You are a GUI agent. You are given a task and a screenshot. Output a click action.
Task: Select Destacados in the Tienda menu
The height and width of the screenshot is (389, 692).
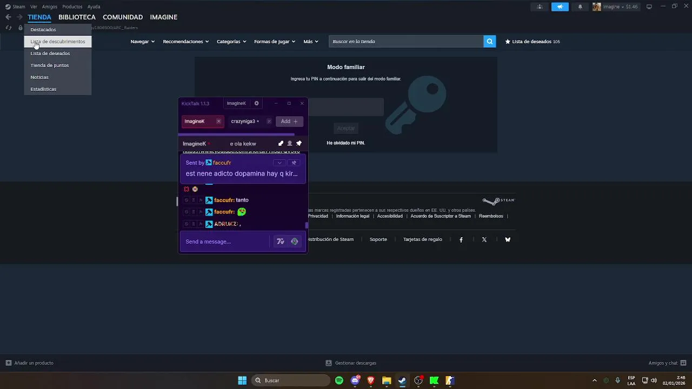[58, 30]
